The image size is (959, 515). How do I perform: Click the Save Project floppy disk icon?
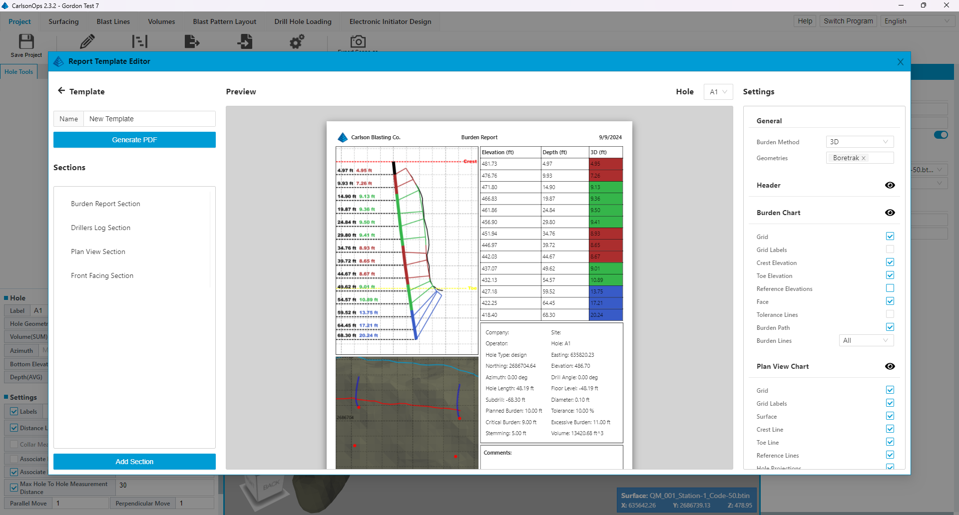coord(26,41)
